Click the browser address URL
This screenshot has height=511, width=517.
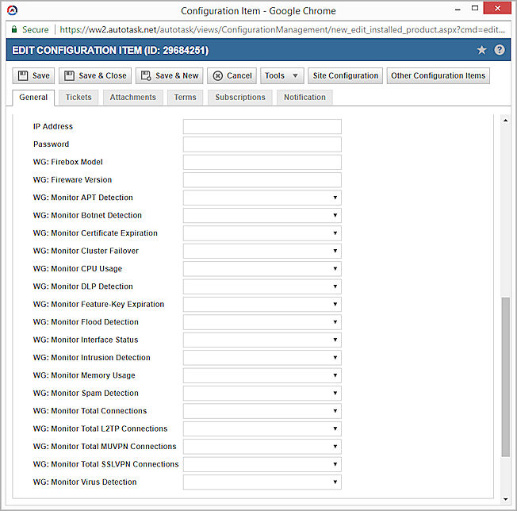pos(282,29)
